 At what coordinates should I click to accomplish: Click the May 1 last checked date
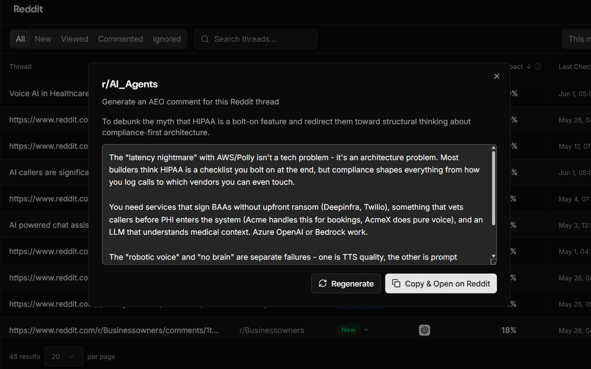click(575, 252)
